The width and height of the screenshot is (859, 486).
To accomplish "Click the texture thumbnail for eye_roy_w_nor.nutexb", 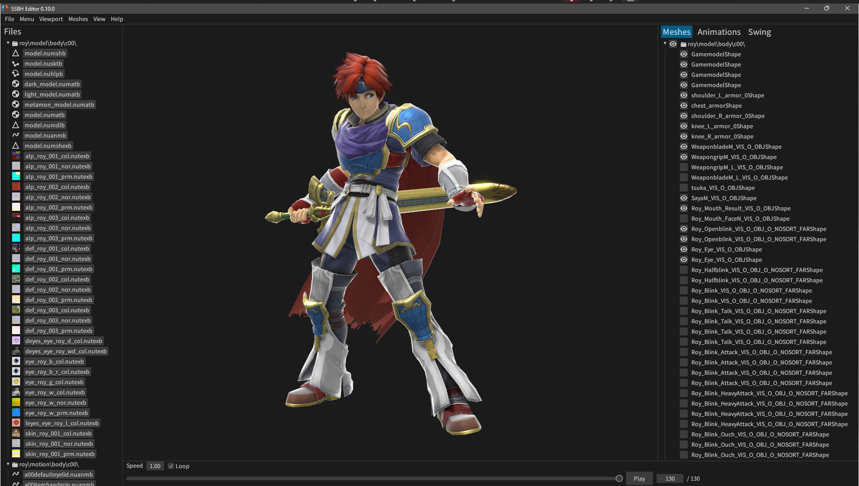I will (16, 402).
